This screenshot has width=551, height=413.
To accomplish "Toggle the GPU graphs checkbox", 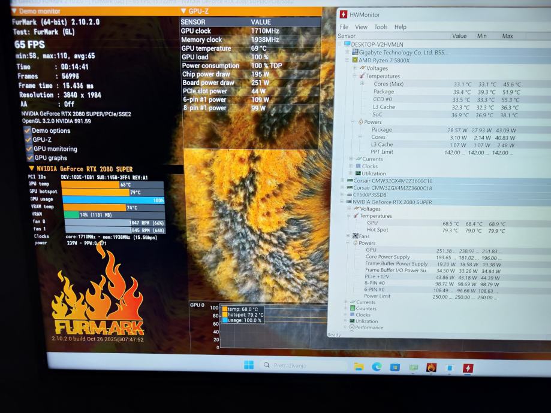I will coord(30,157).
